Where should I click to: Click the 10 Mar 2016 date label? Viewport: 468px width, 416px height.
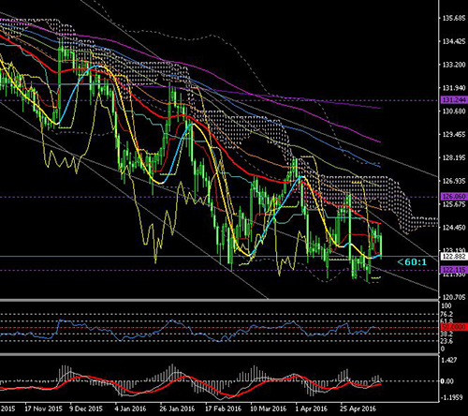pos(269,409)
